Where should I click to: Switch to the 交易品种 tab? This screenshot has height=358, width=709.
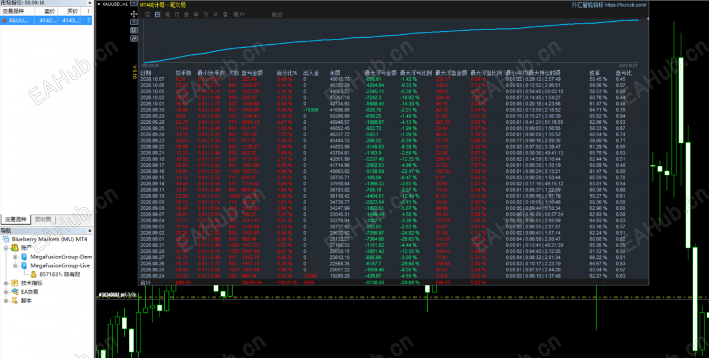[x=16, y=219]
